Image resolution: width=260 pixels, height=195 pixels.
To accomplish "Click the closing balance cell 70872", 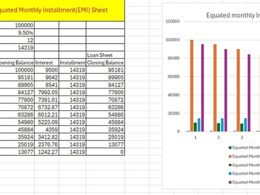I will coord(105,100).
